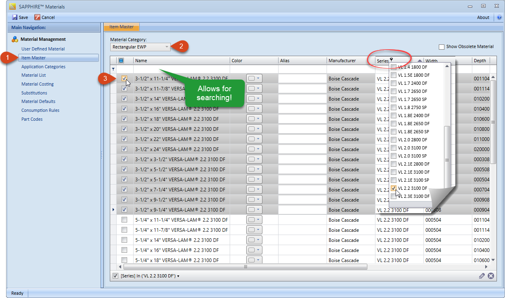
Task: Open Material Defaults in navigation
Action: click(x=38, y=101)
